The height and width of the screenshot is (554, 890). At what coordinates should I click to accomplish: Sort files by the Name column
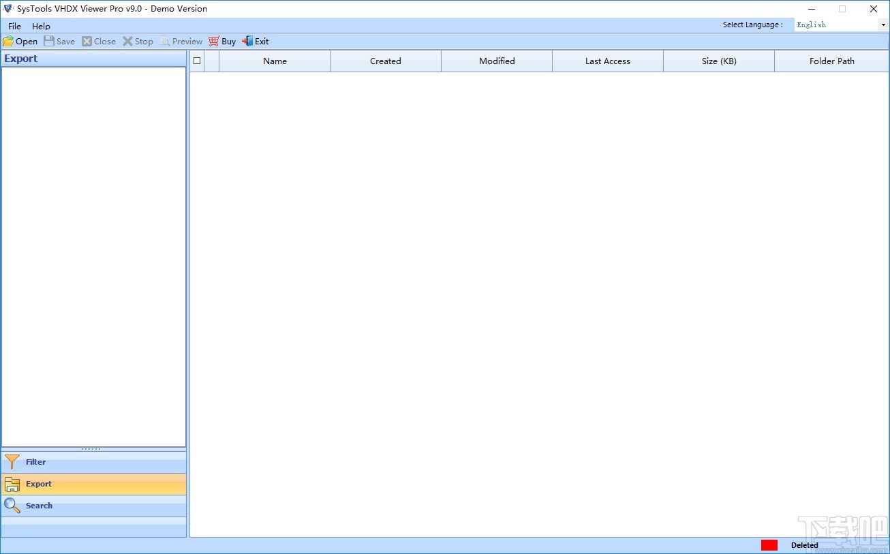274,61
